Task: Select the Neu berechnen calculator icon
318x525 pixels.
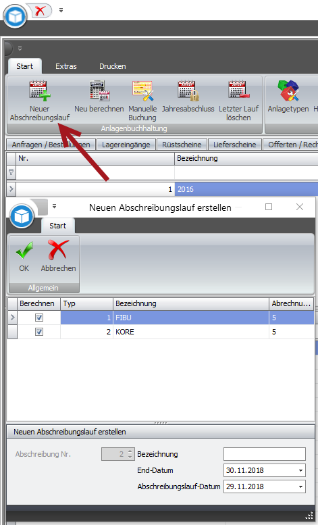Action: pos(99,91)
